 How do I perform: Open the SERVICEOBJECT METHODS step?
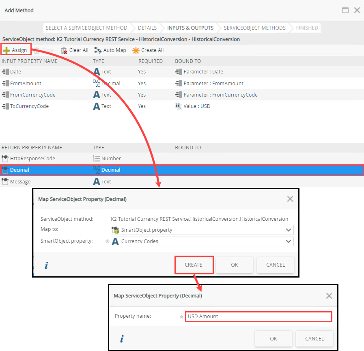point(255,28)
